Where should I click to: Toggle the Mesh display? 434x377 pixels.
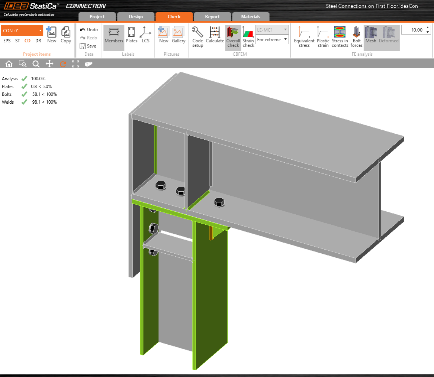click(371, 36)
